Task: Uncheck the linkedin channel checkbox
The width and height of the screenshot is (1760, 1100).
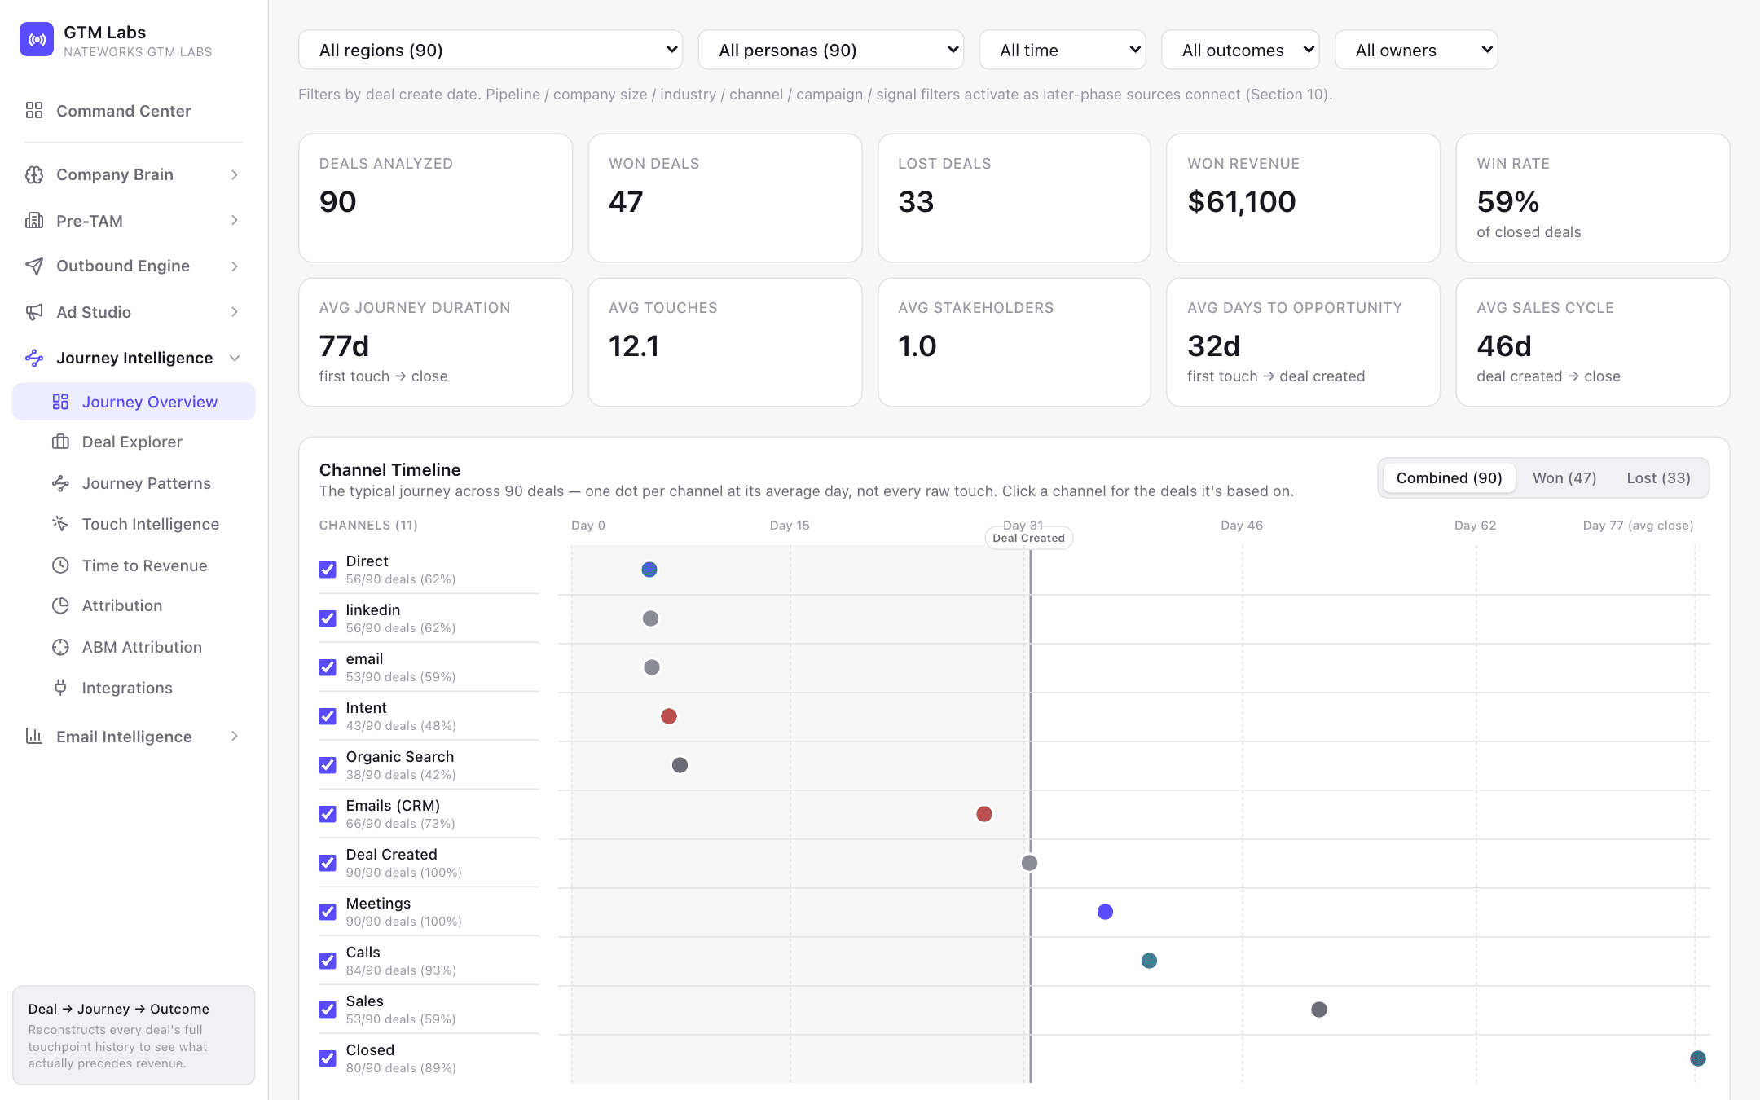Action: tap(328, 618)
